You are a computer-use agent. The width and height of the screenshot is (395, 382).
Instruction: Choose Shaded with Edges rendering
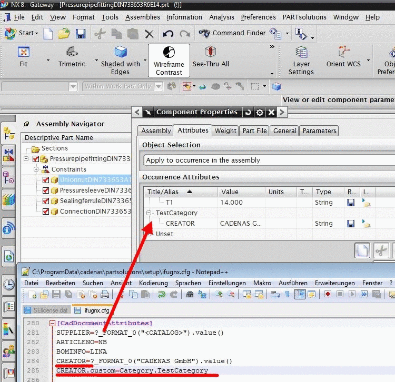[121, 61]
